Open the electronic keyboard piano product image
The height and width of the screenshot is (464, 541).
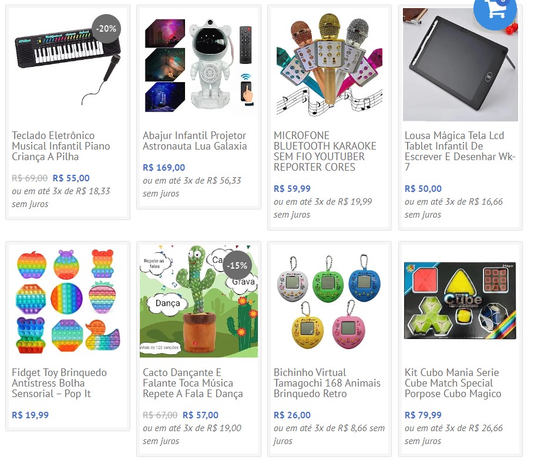click(68, 65)
